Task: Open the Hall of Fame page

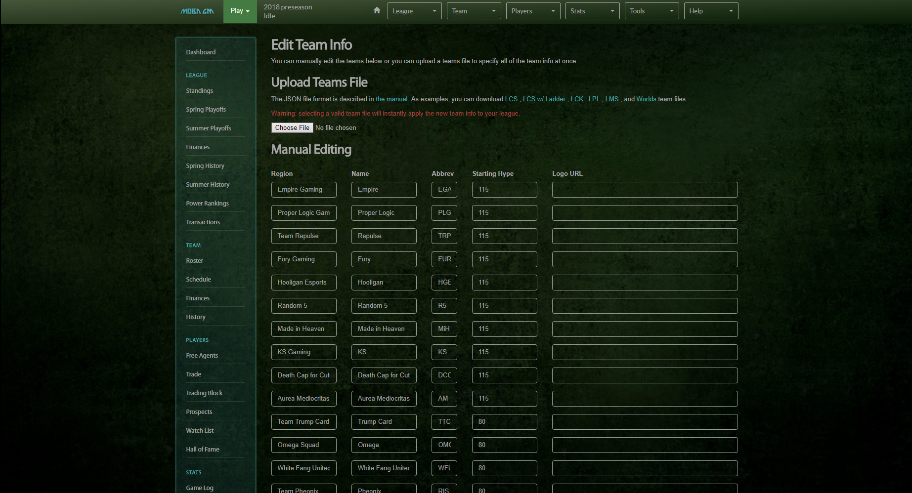Action: click(203, 449)
